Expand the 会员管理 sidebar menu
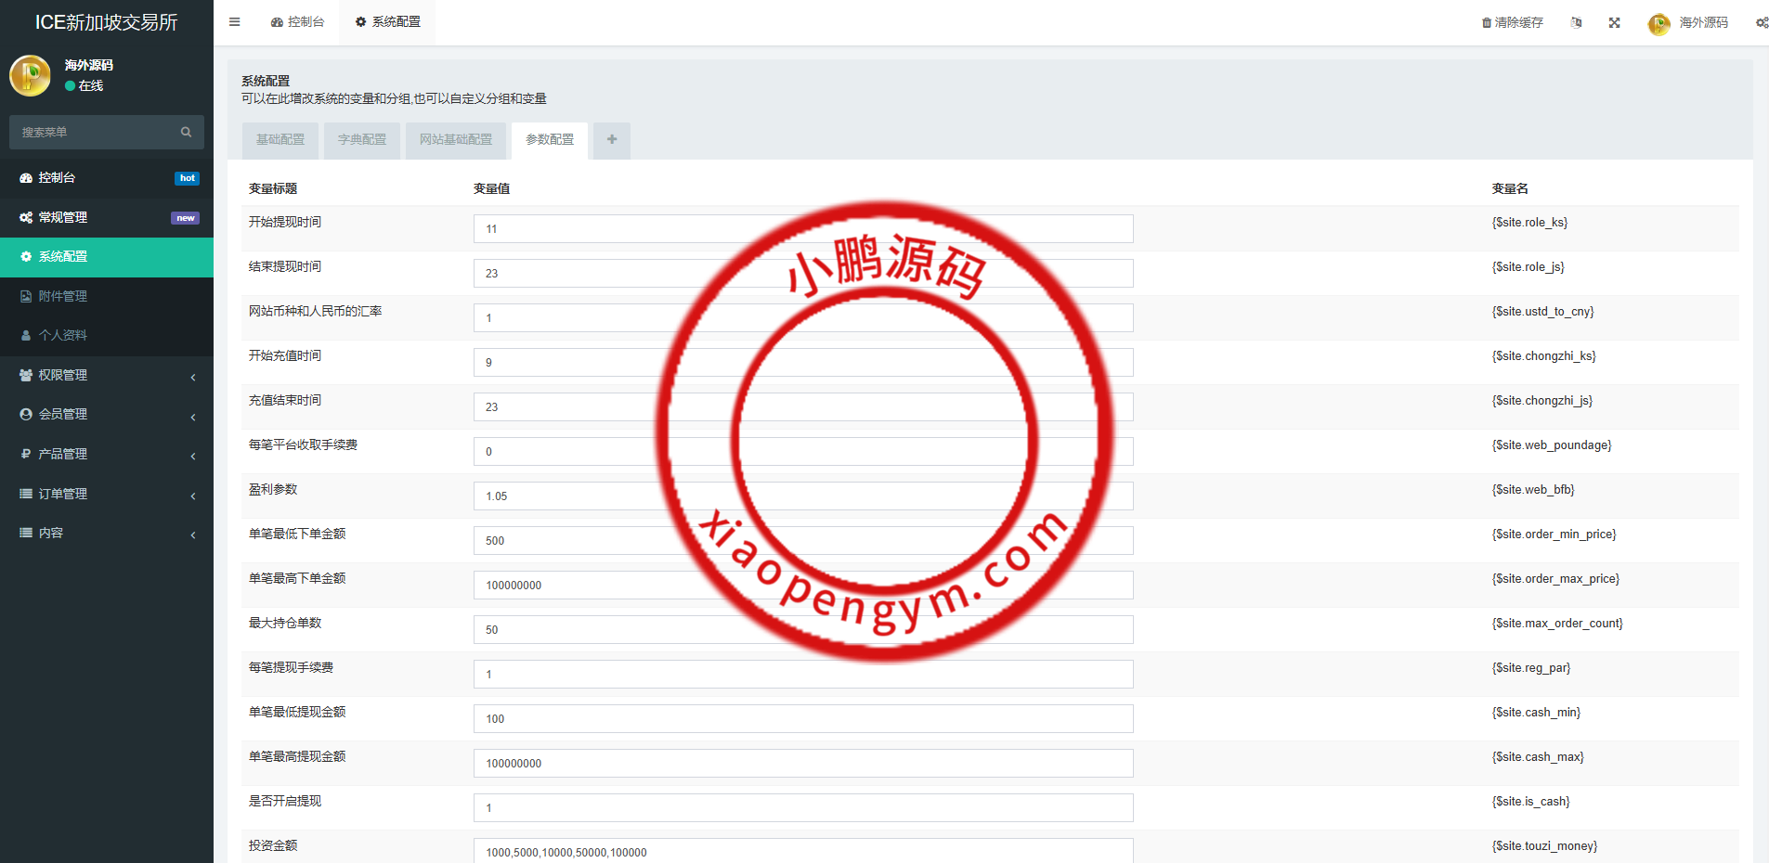 (107, 415)
